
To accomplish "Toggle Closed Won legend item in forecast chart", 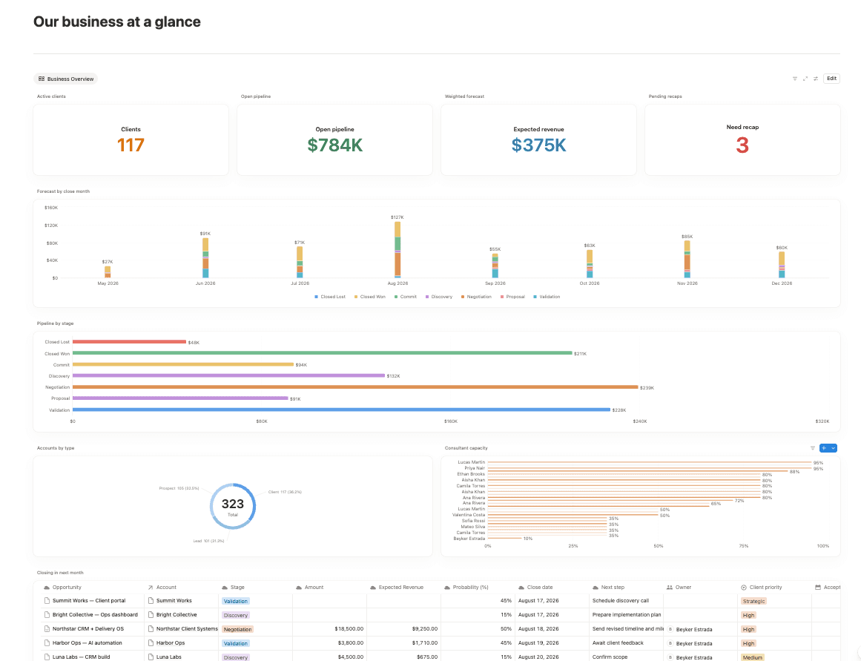I will (369, 297).
